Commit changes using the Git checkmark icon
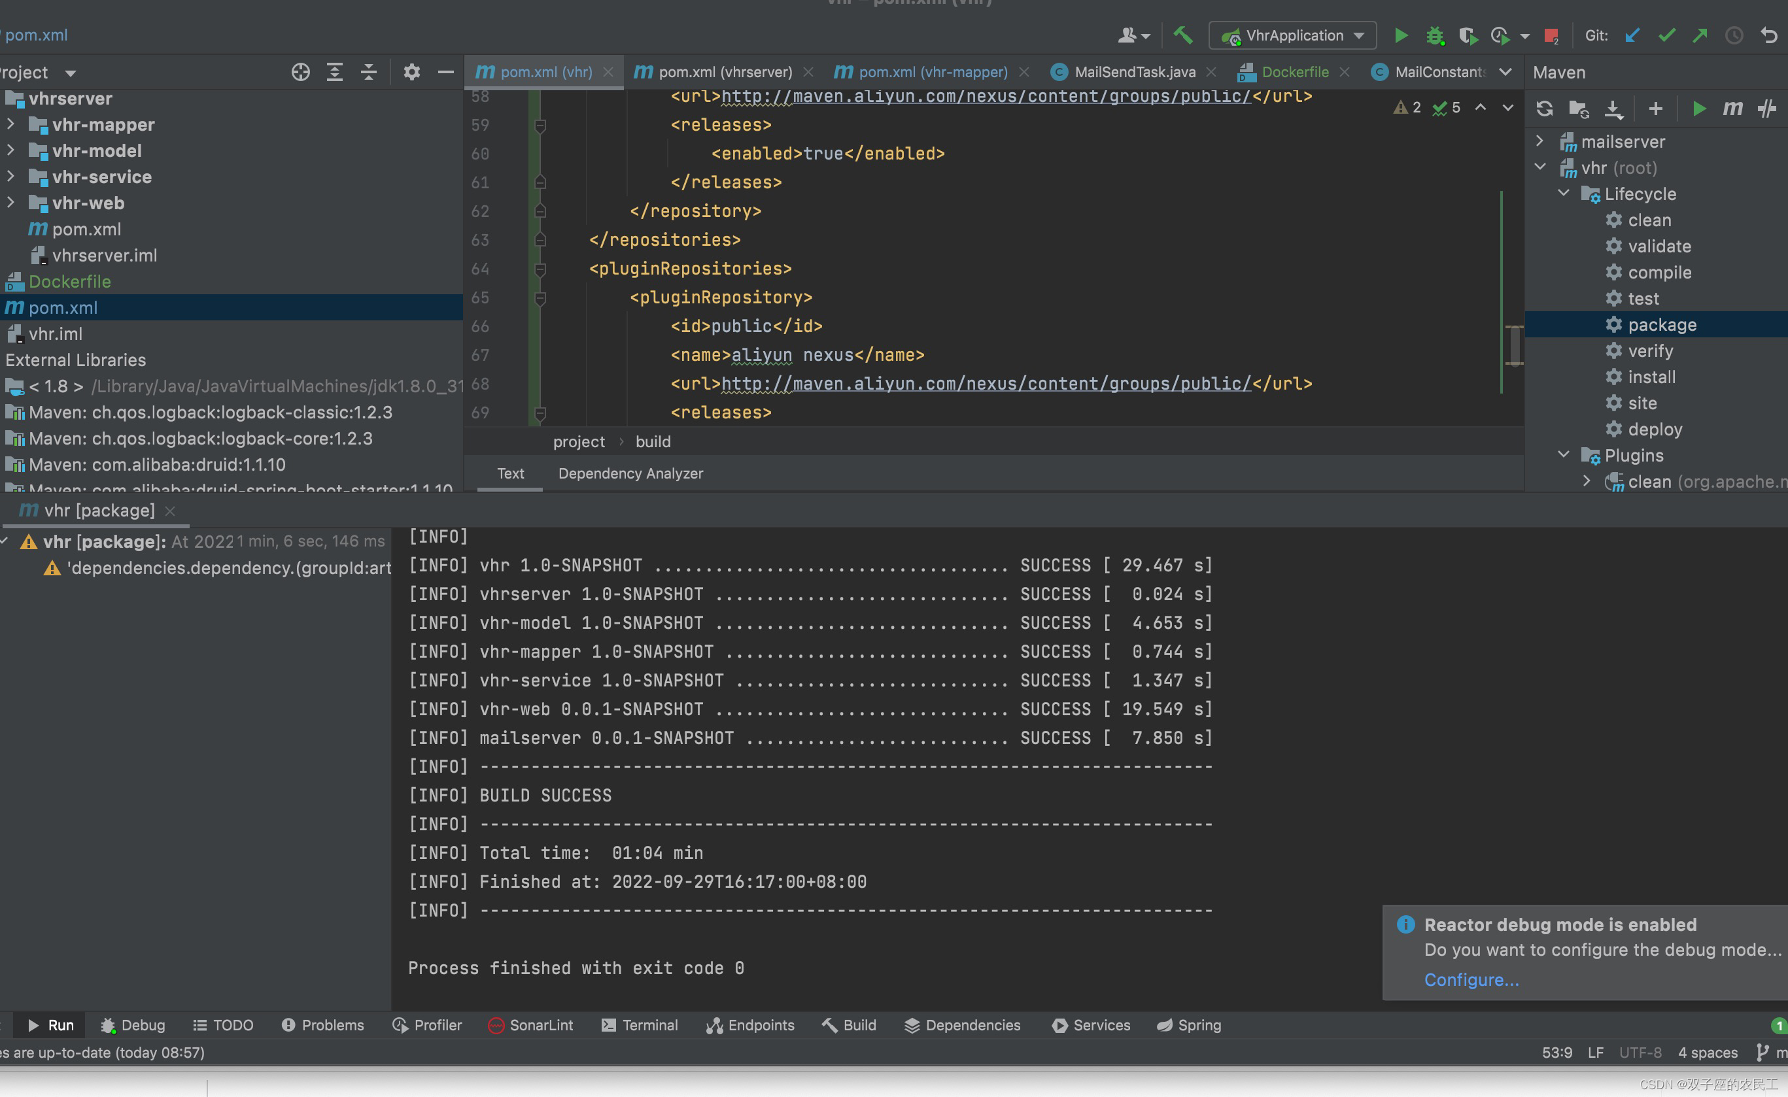The image size is (1788, 1097). click(1666, 35)
